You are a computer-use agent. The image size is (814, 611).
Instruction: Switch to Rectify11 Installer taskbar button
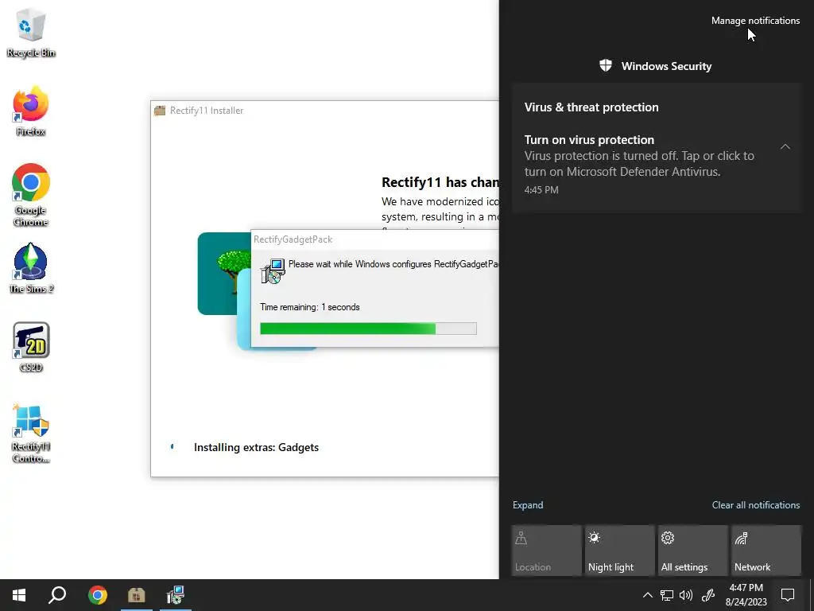click(137, 595)
